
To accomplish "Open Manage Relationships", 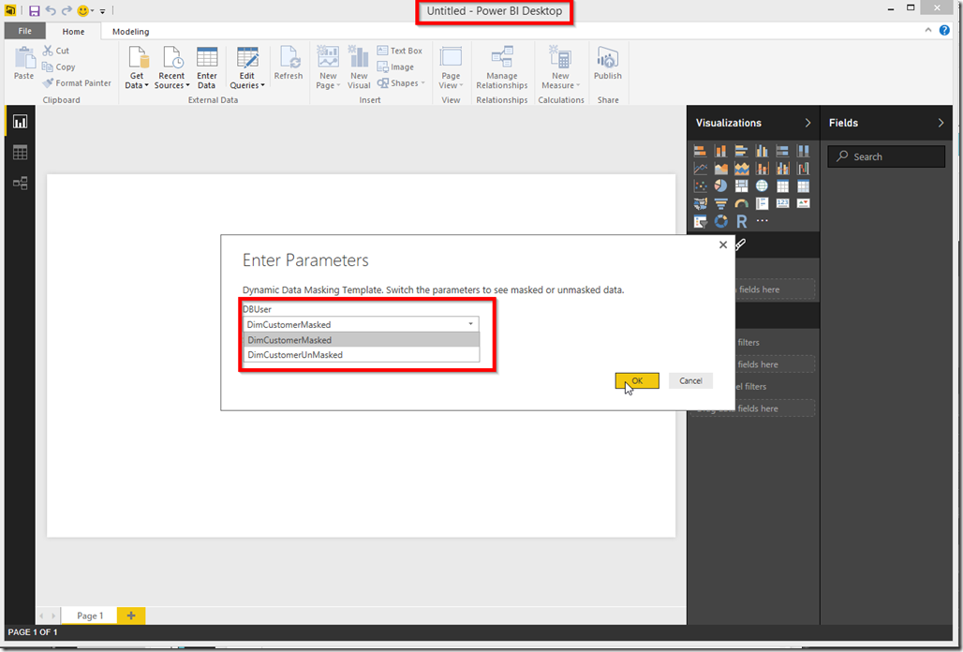I will point(502,67).
